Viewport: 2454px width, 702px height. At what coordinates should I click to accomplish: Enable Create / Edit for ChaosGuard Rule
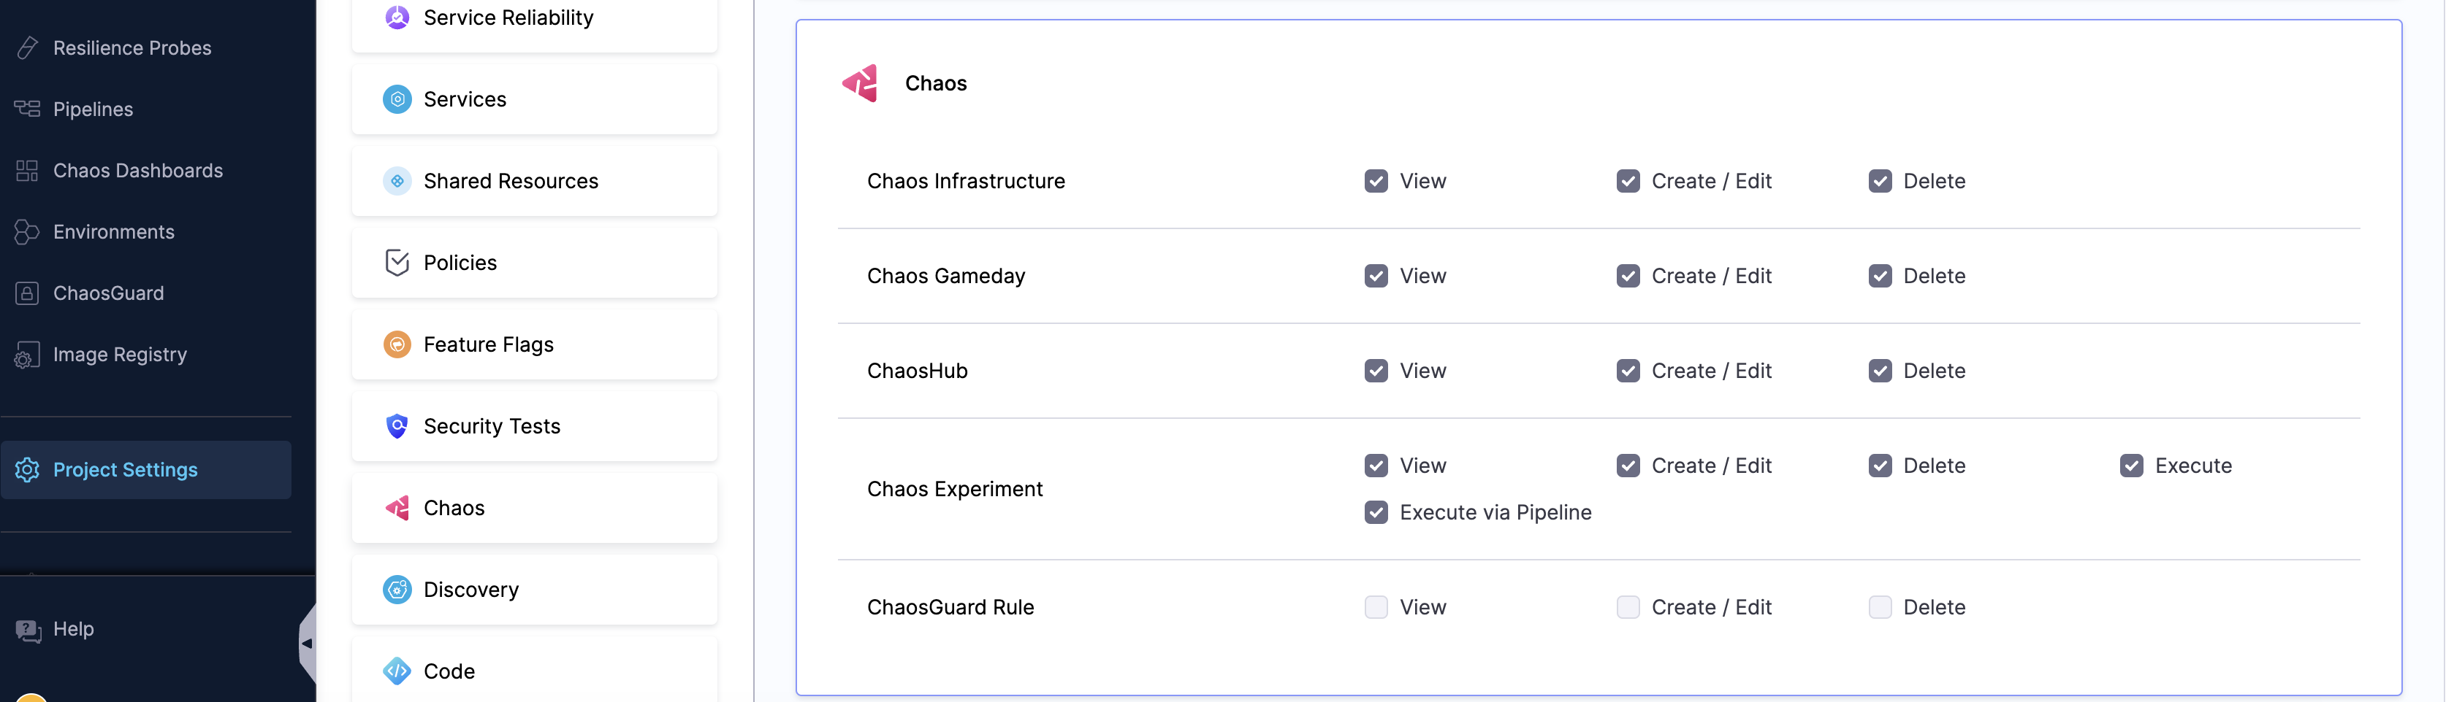(x=1628, y=607)
